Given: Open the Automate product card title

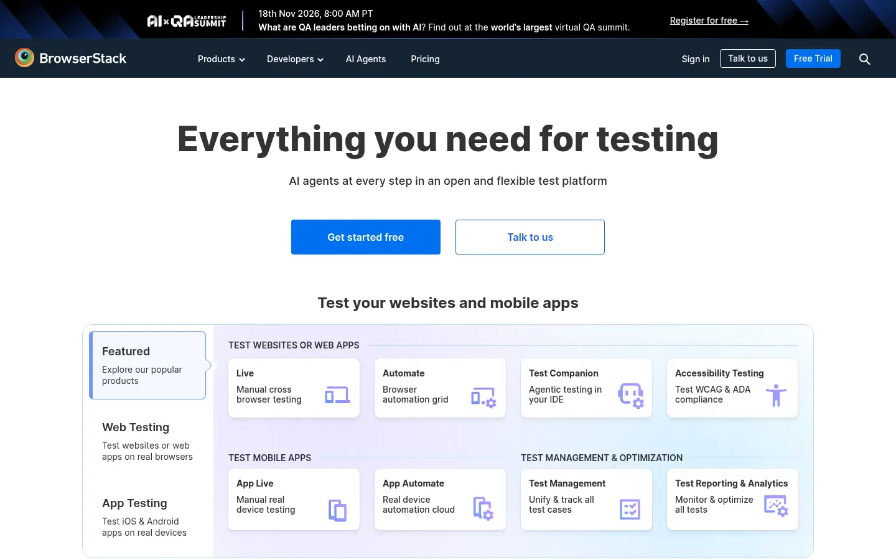Looking at the screenshot, I should pos(404,373).
